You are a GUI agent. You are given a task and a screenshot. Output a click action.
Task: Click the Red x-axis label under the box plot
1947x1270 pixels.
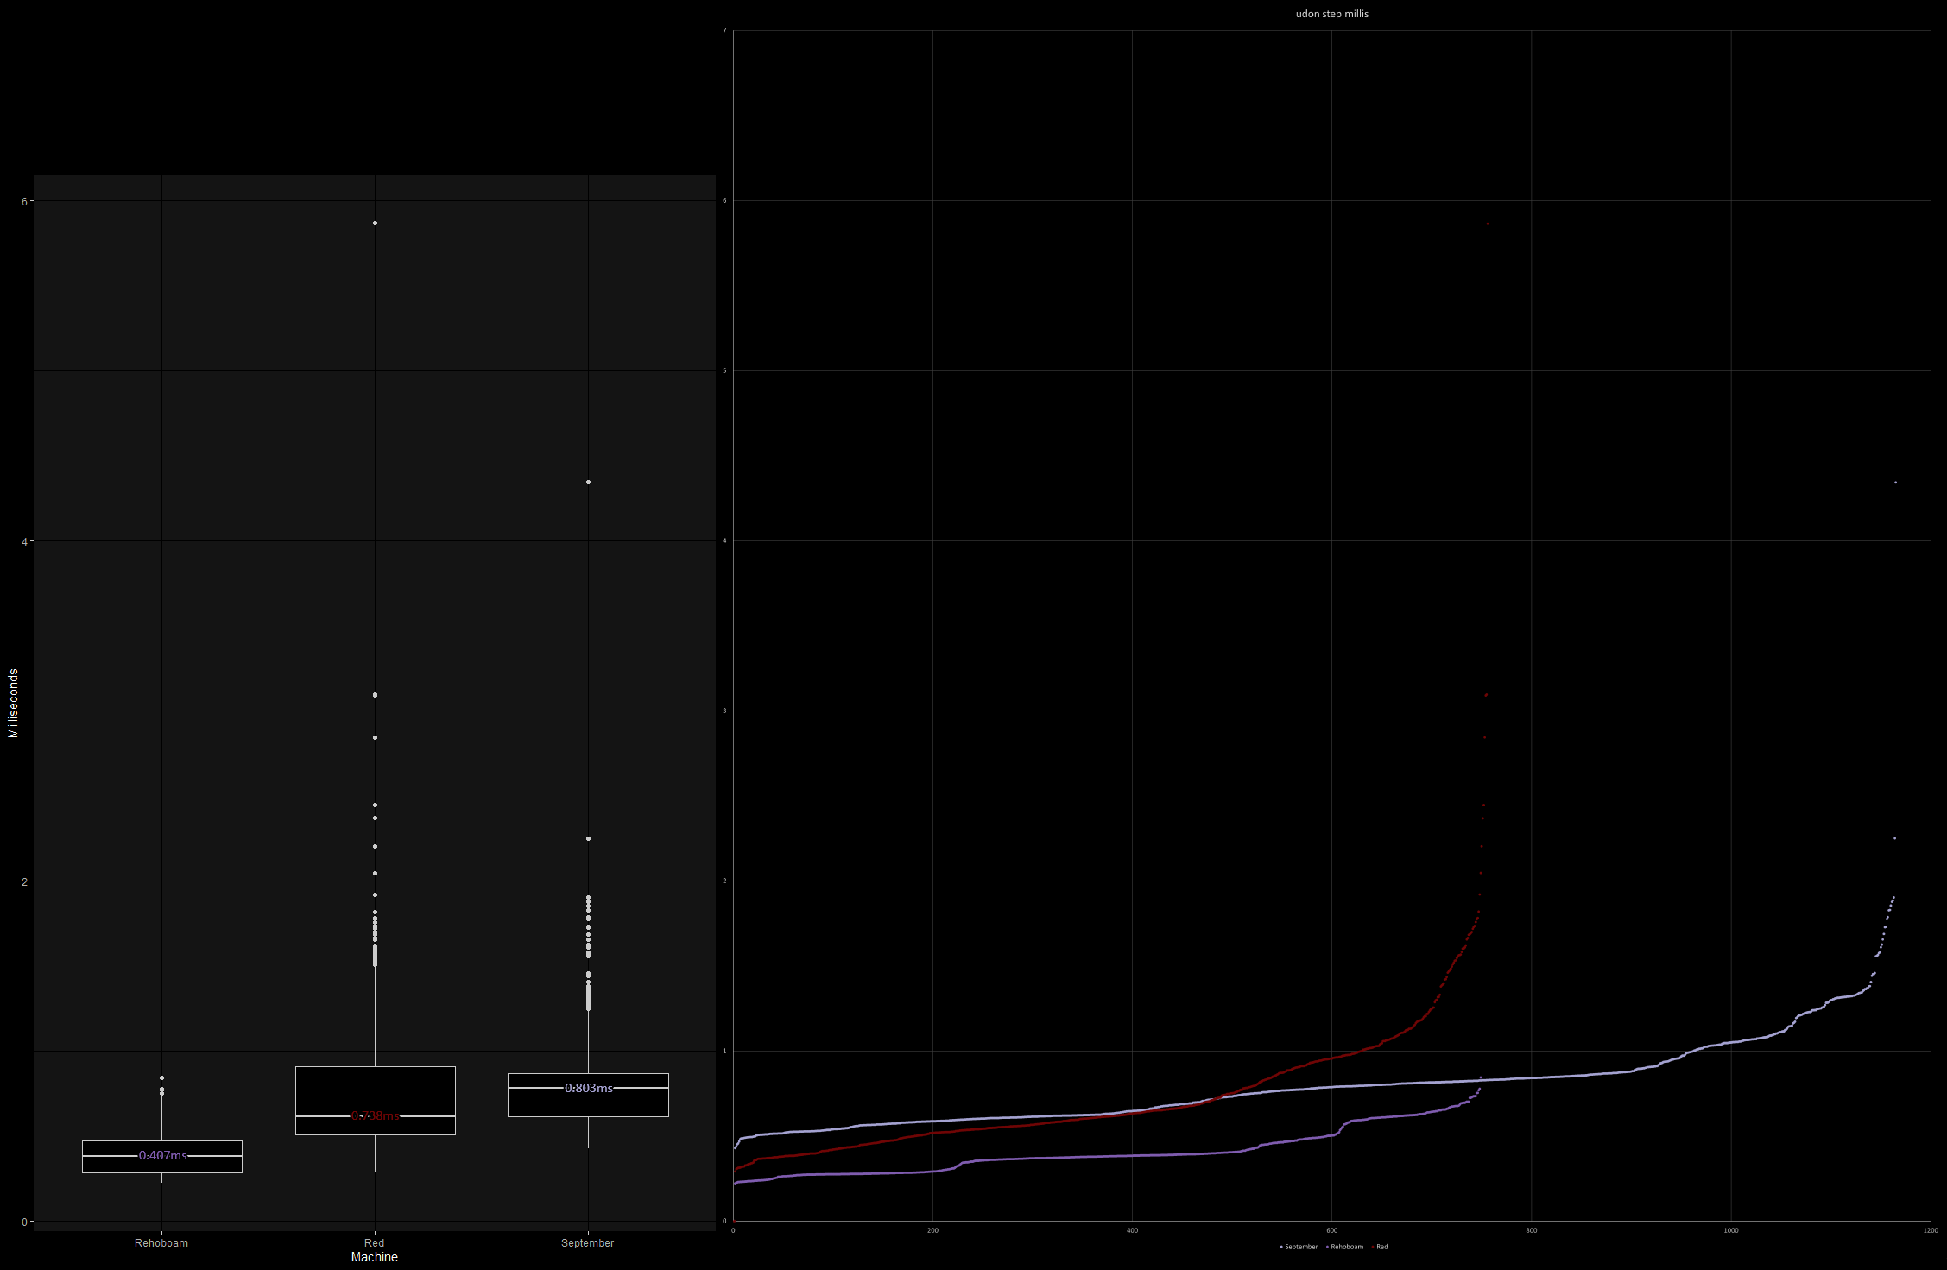(x=374, y=1243)
